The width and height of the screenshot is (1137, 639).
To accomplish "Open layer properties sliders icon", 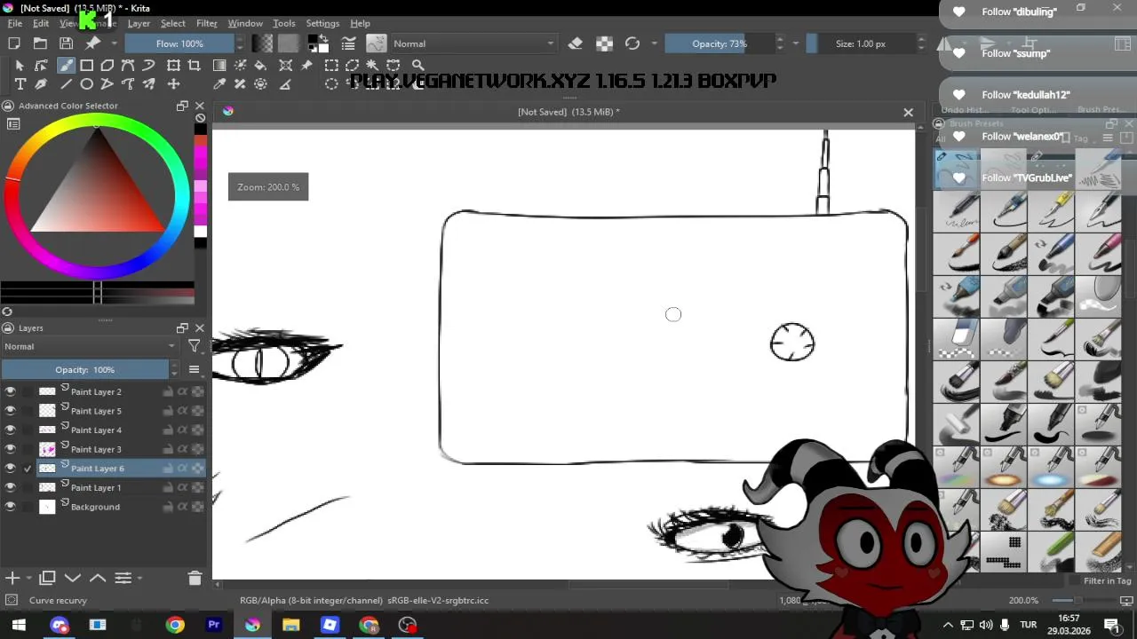I will (x=123, y=578).
